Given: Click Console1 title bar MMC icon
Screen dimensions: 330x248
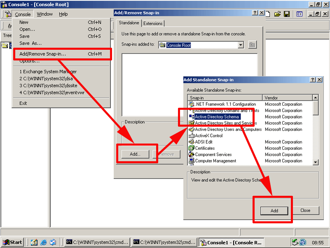Looking at the screenshot, I should (x=5, y=5).
